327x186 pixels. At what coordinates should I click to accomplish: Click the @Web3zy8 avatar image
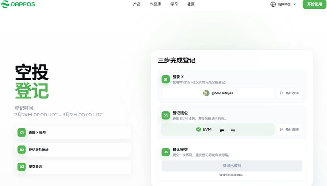pyautogui.click(x=206, y=93)
